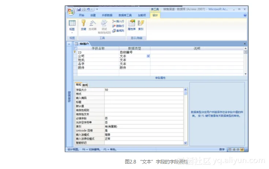Select the tbl客户 document tab
Image resolution: width=269 pixels, height=169 pixels.
pos(82,44)
